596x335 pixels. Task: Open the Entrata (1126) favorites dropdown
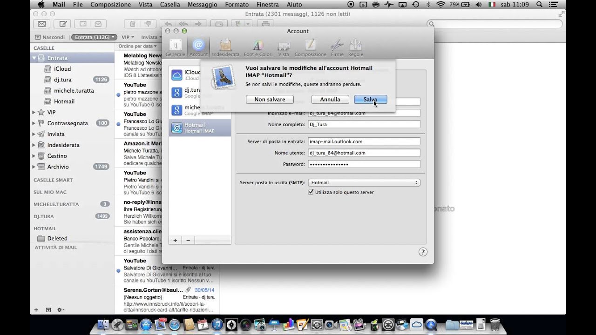(x=95, y=37)
